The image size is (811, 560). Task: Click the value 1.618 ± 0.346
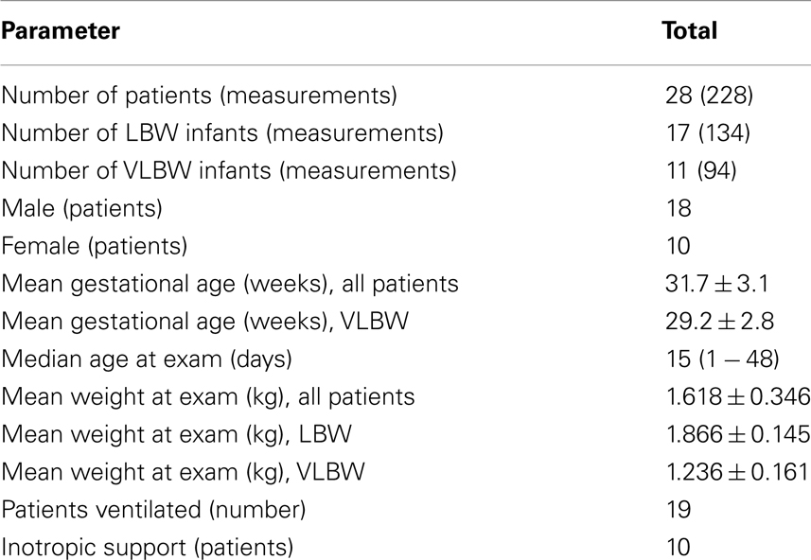[738, 397]
